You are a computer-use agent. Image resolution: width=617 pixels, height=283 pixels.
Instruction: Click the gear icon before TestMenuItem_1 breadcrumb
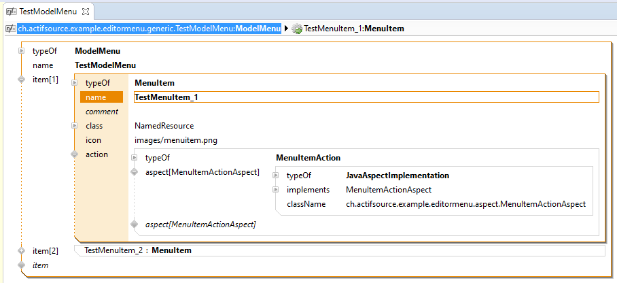point(297,29)
